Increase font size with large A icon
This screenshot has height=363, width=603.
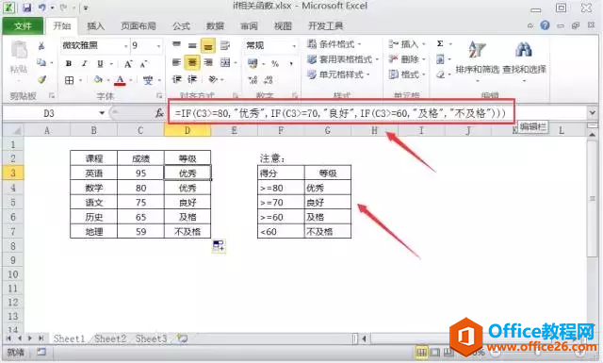pos(128,64)
